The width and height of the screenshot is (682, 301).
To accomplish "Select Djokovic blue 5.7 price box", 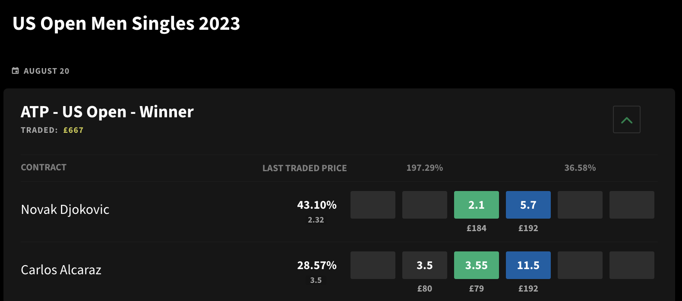I will tap(528, 205).
